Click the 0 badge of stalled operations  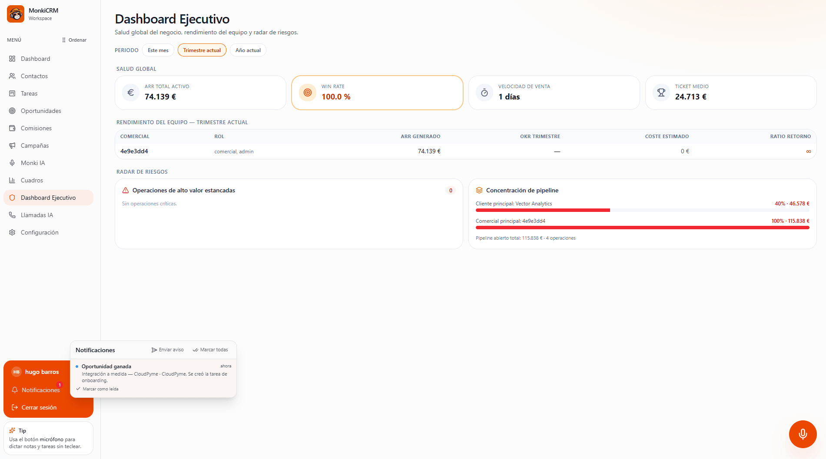click(451, 190)
